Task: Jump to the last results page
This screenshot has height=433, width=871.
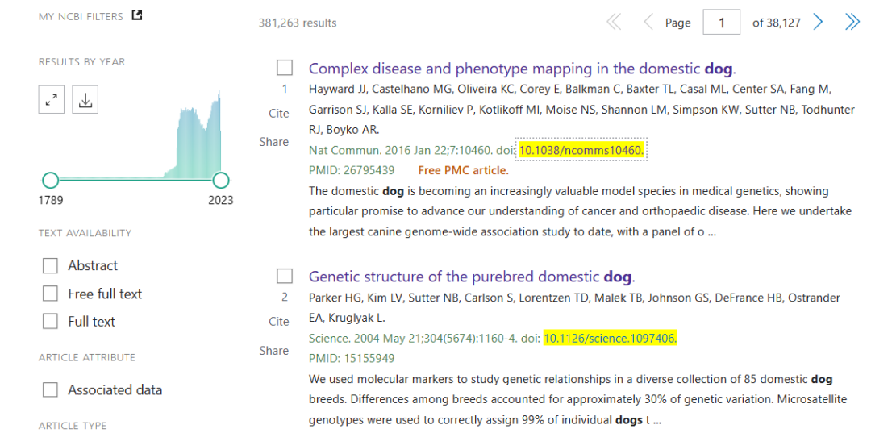Action: [852, 23]
